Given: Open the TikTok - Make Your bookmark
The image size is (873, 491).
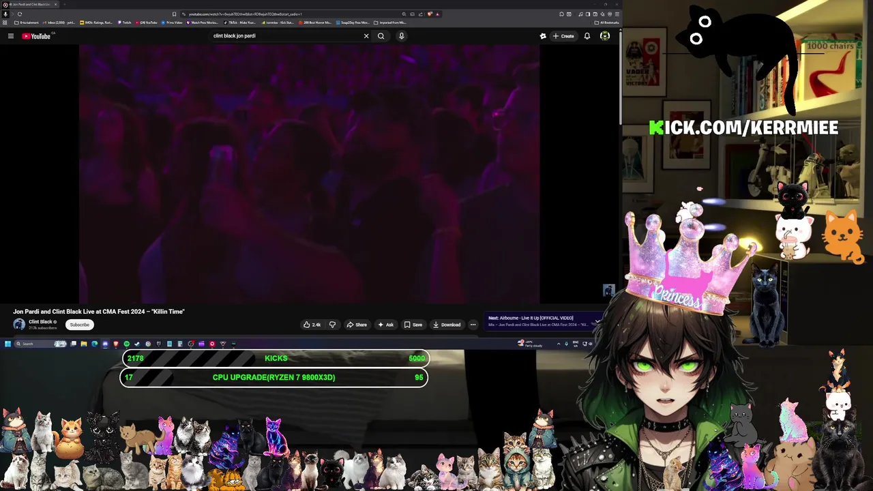Looking at the screenshot, I should (240, 23).
